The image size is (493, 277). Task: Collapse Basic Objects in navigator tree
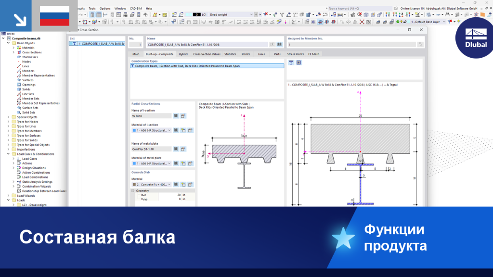[x=9, y=43]
